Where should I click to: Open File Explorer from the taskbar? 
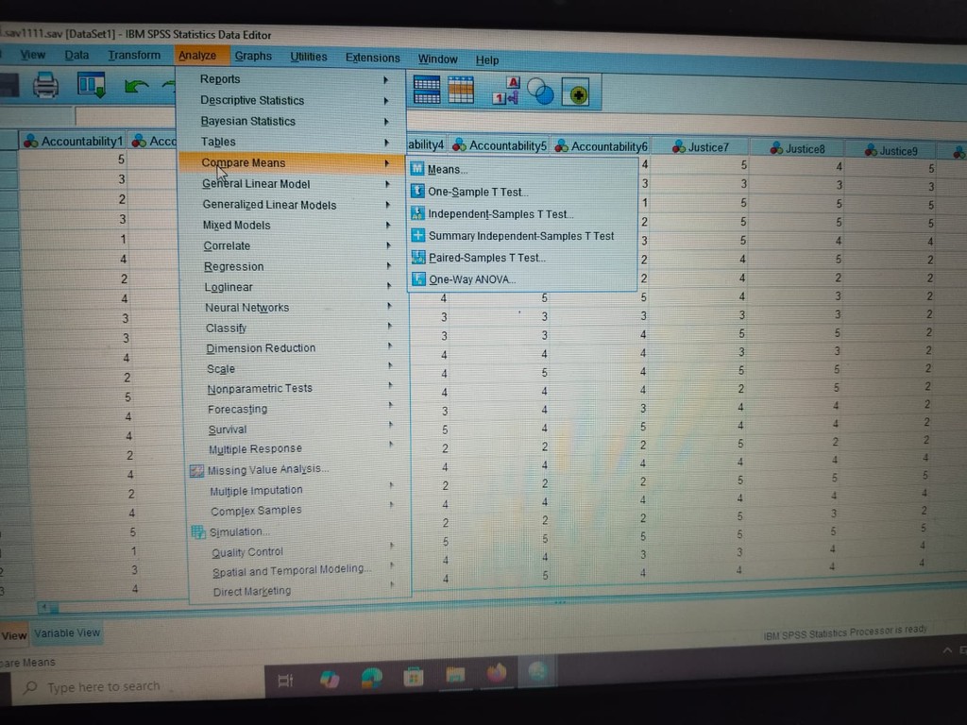(455, 674)
